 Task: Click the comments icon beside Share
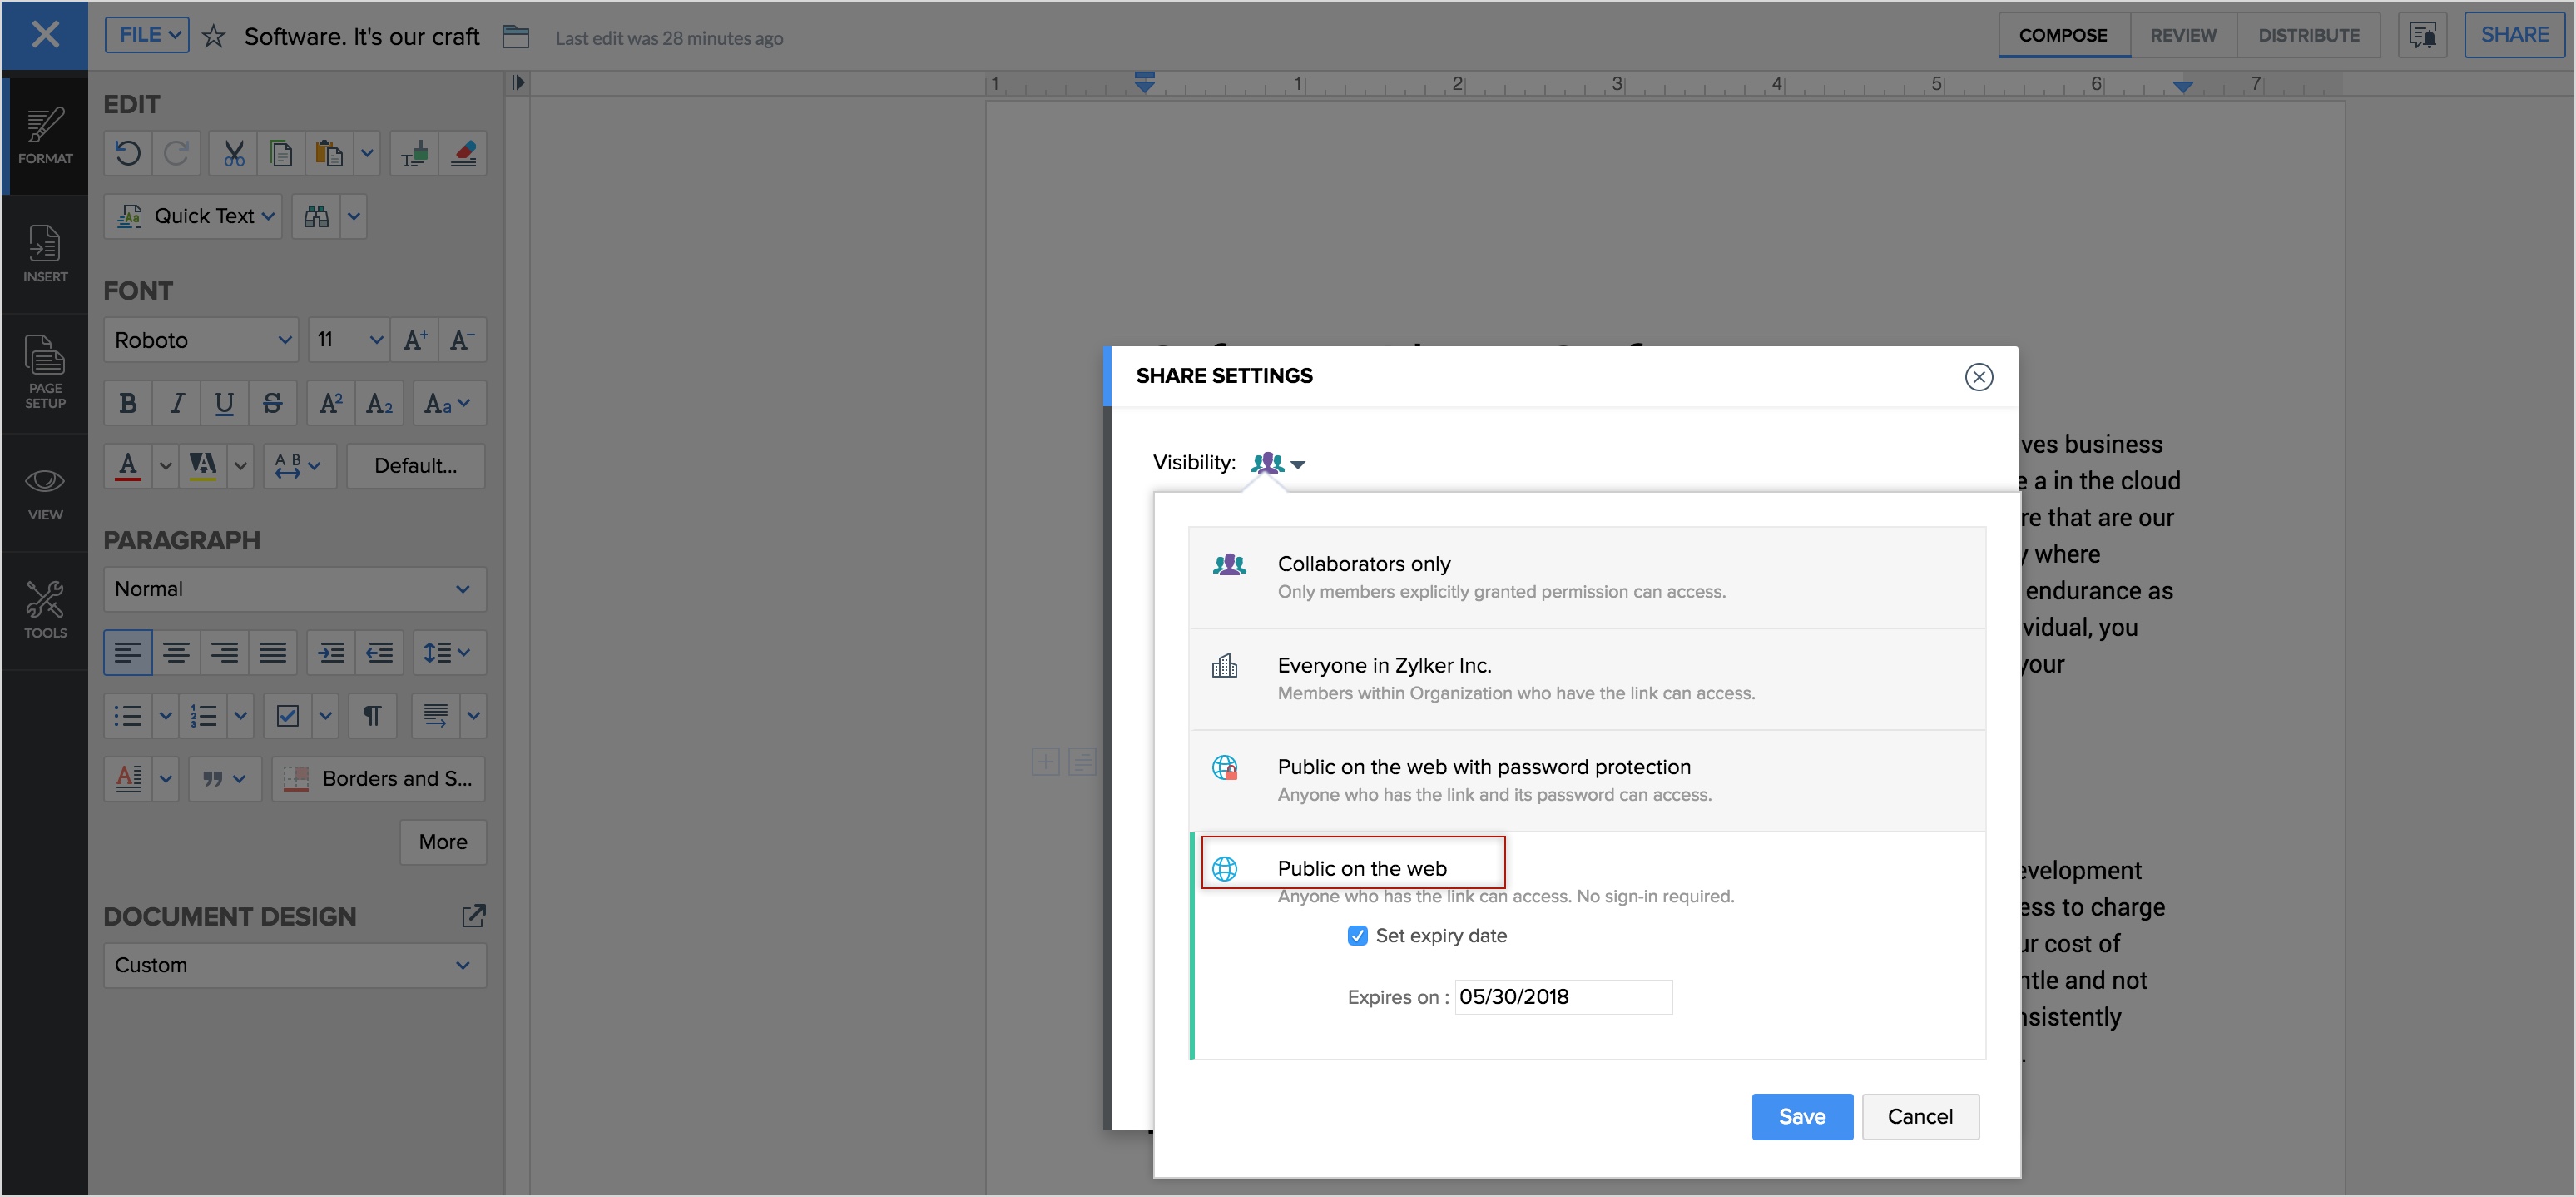(x=2422, y=36)
